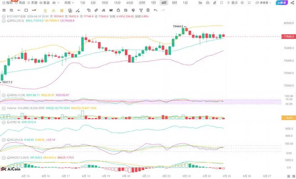Toggle the 筹 chip distribution button

pyautogui.click(x=62, y=11)
